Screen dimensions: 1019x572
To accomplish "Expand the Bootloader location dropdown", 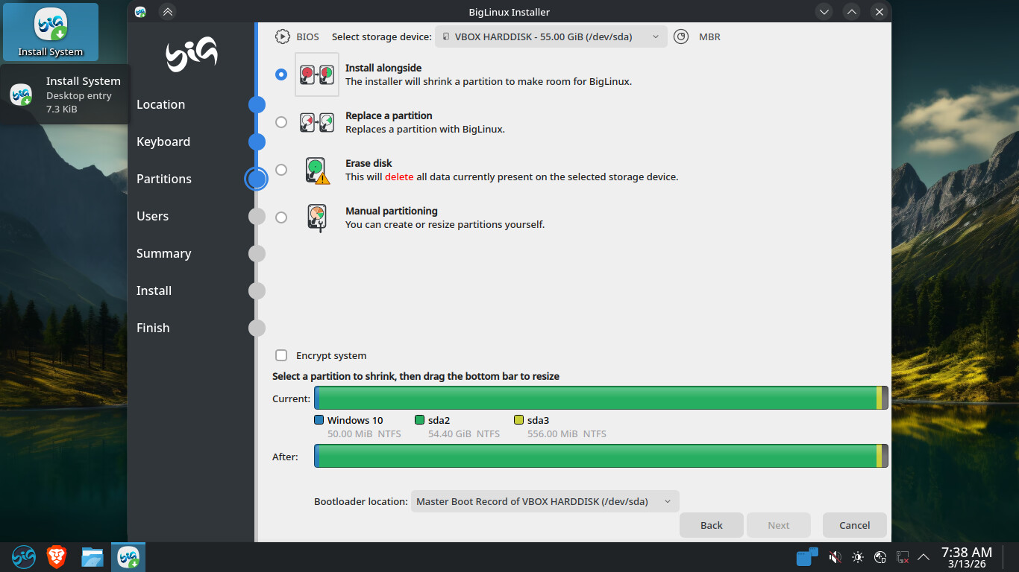I will click(545, 501).
